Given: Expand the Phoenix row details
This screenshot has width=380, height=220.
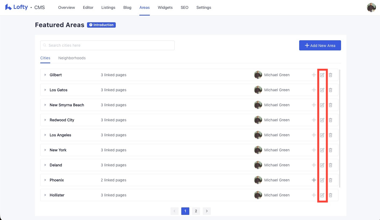Looking at the screenshot, I should coord(45,180).
